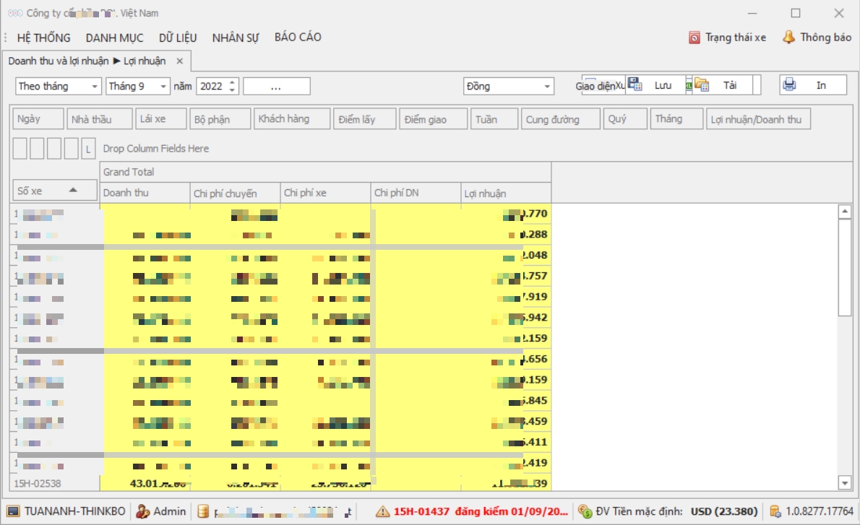
Task: Click the Lưu floppy disk save icon
Action: point(635,84)
